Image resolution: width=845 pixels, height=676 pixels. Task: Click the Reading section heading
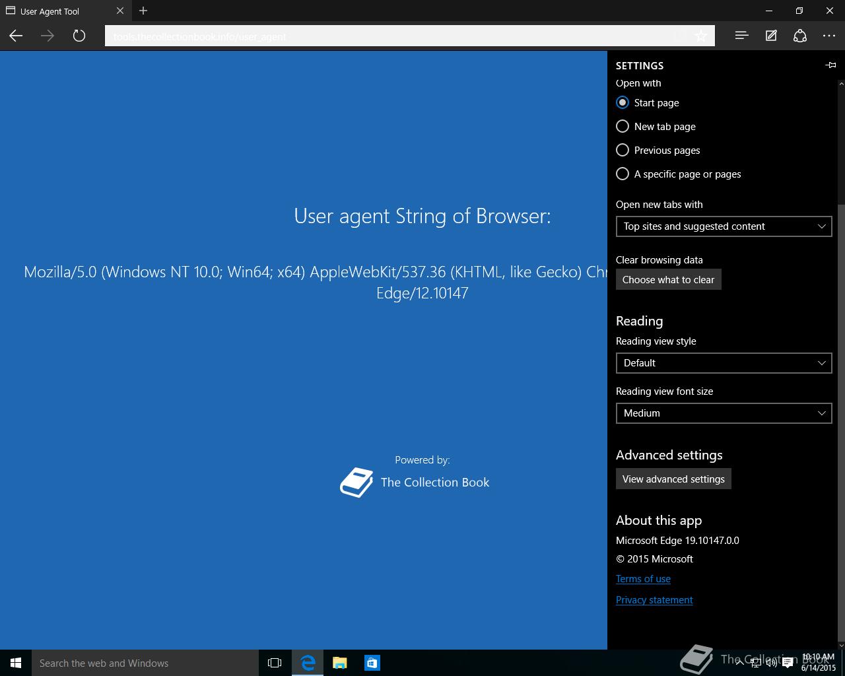tap(639, 321)
